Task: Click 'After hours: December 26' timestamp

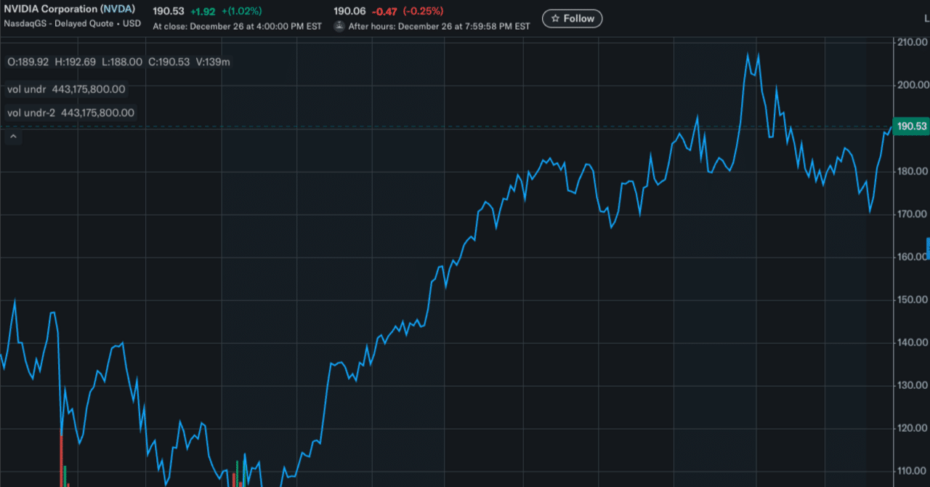Action: click(439, 25)
